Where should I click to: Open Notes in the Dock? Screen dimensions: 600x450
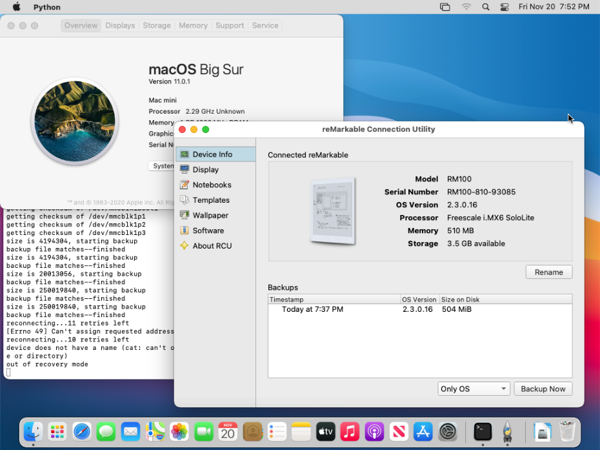301,432
